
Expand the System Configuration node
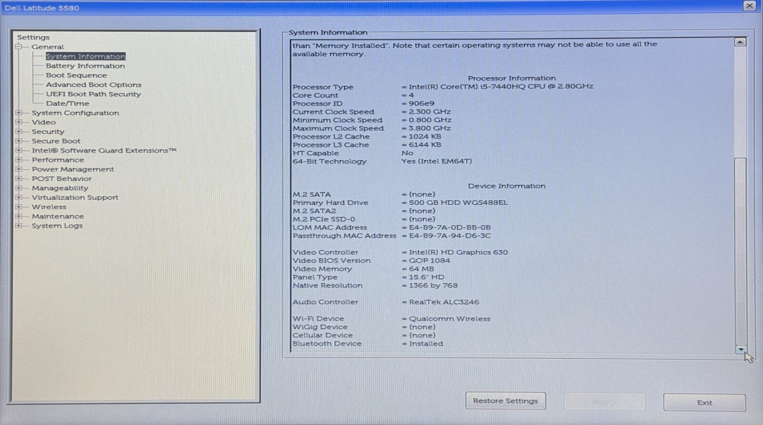point(19,113)
